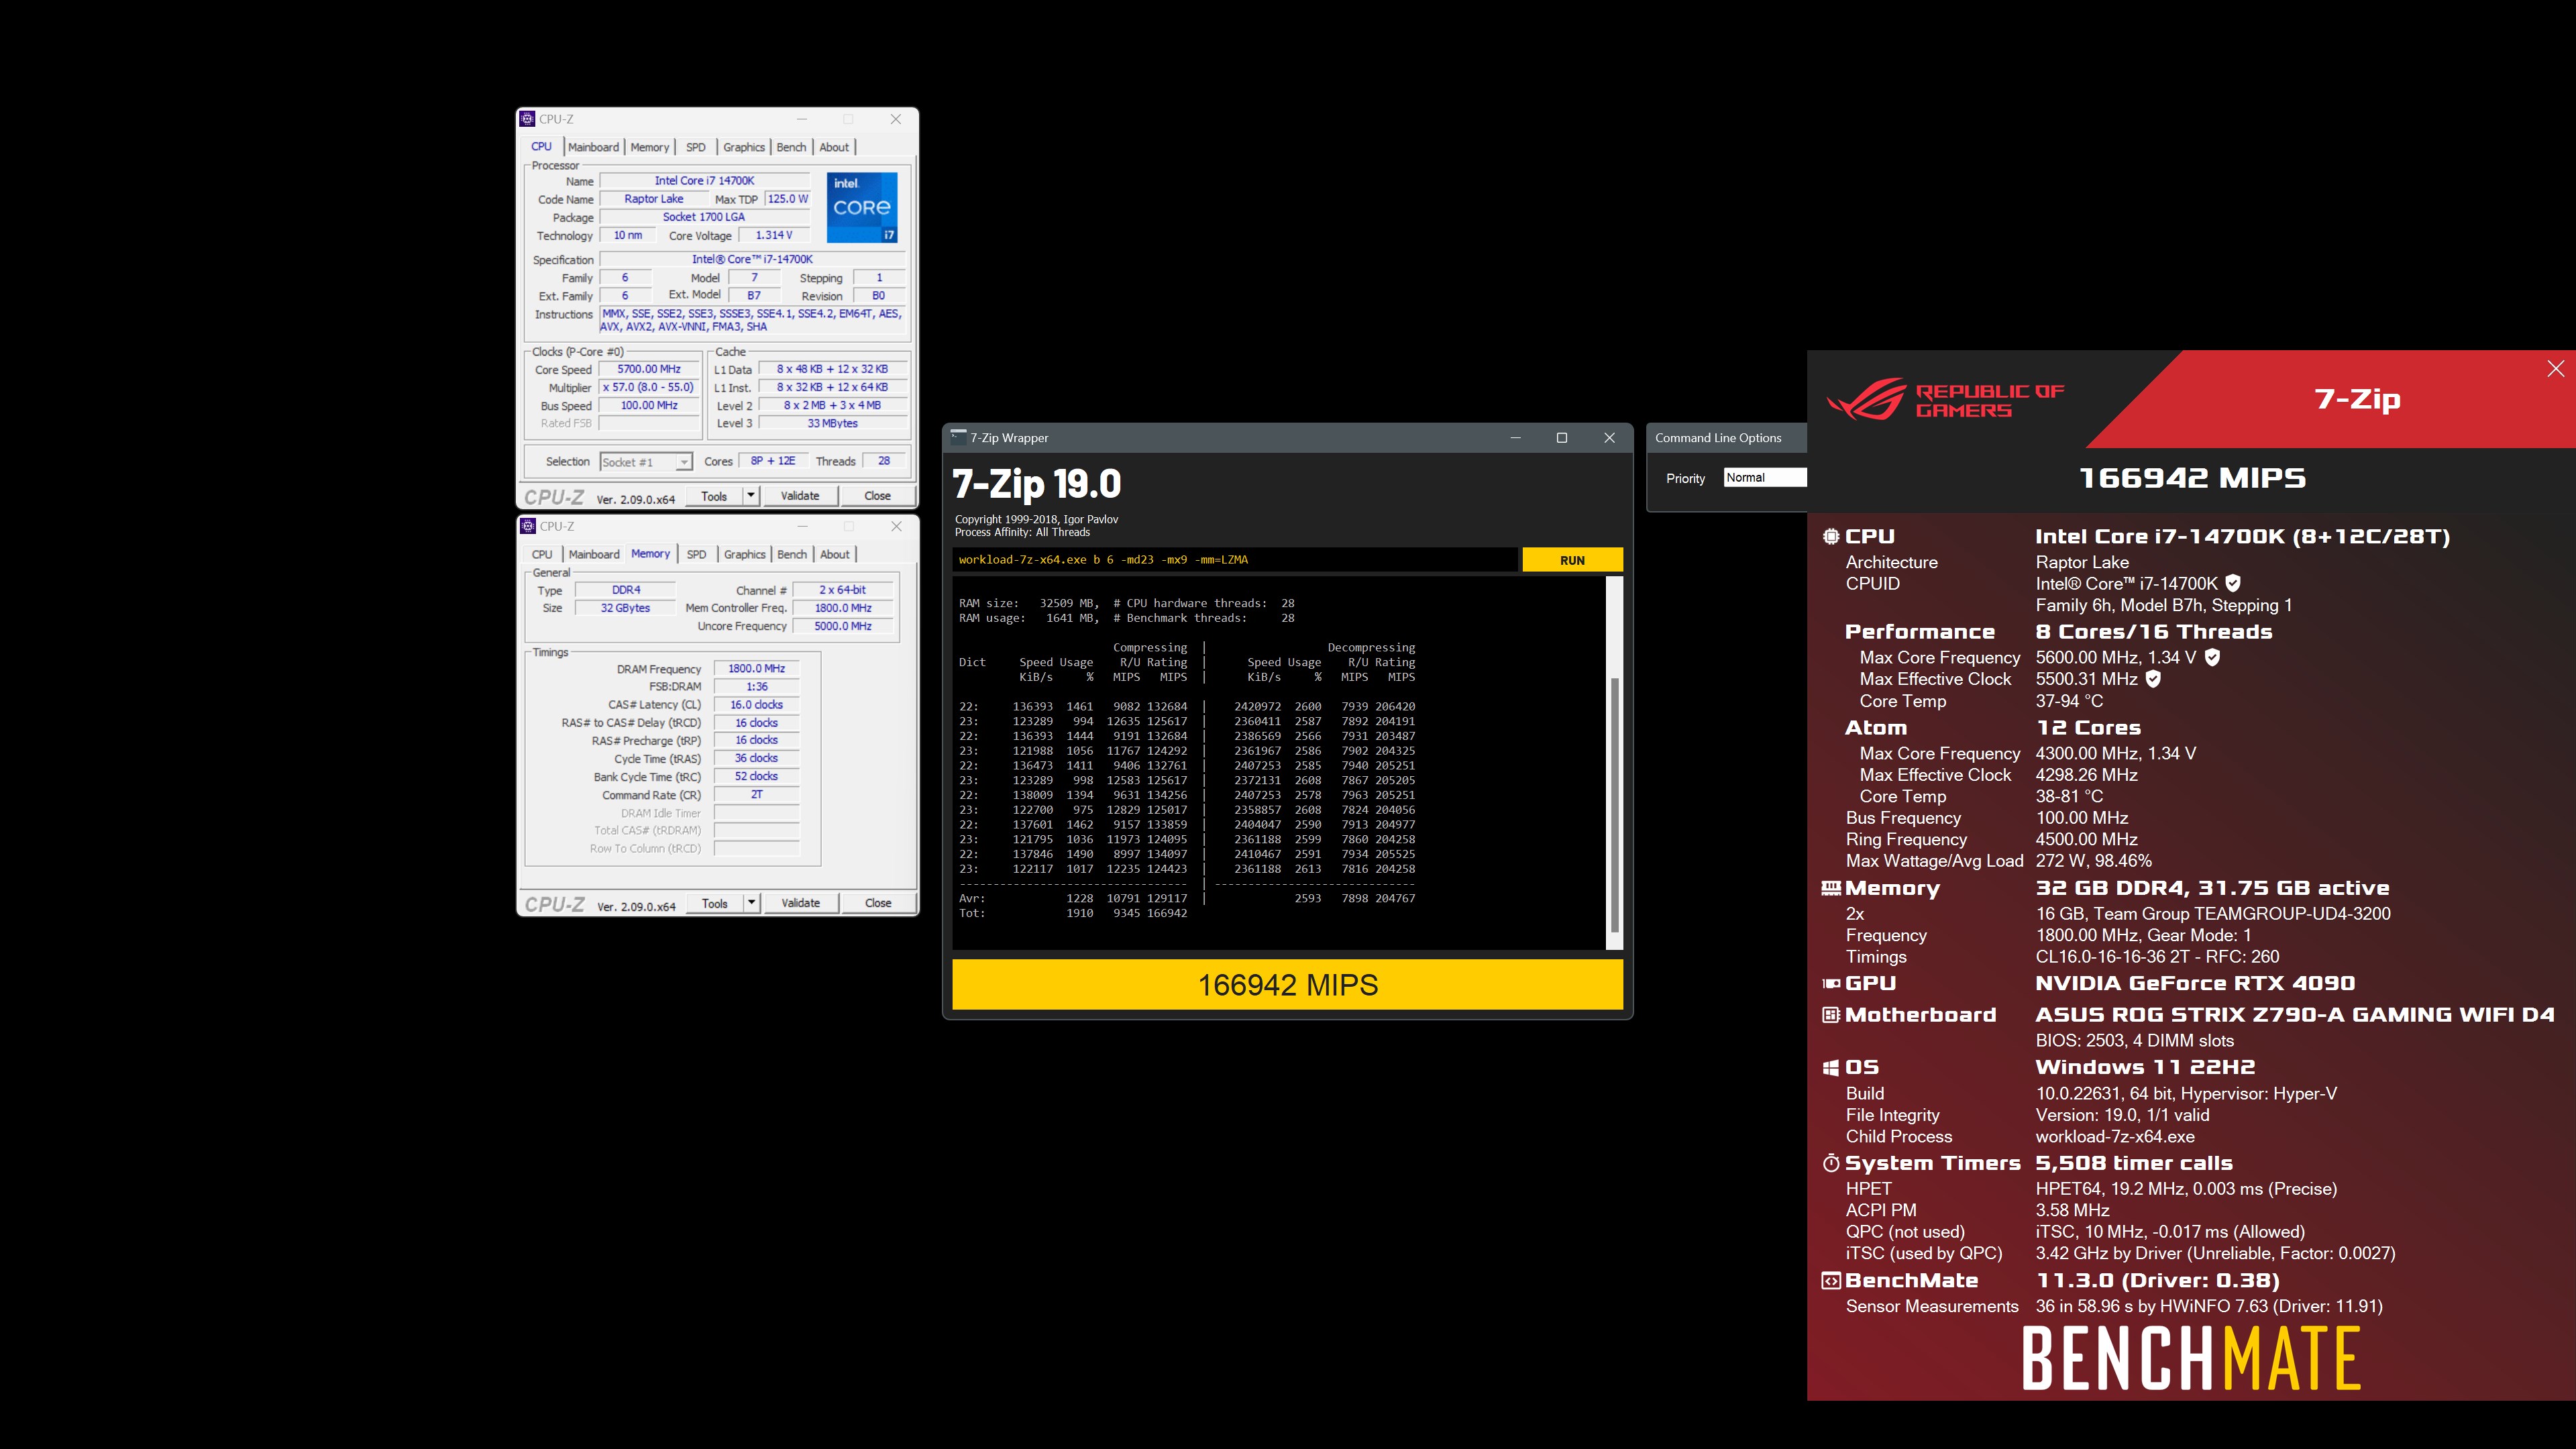
Task: Close the BenchMate result panel
Action: (2555, 369)
